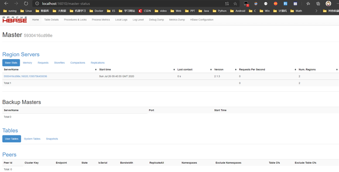Sort by Requests Per Second column arrow

[x=295, y=69]
